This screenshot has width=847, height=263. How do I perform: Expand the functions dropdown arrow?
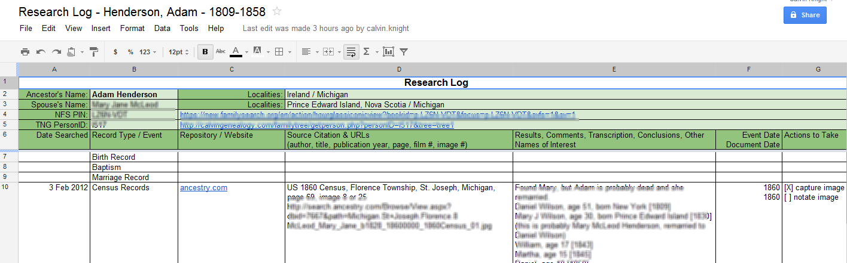click(x=377, y=52)
